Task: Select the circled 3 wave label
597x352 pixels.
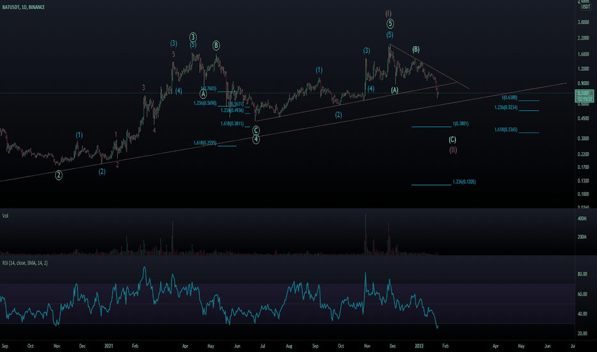Action: pyautogui.click(x=193, y=37)
